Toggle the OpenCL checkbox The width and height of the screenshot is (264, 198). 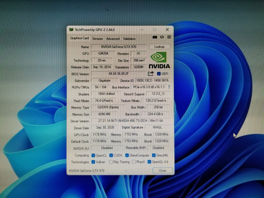(93, 155)
